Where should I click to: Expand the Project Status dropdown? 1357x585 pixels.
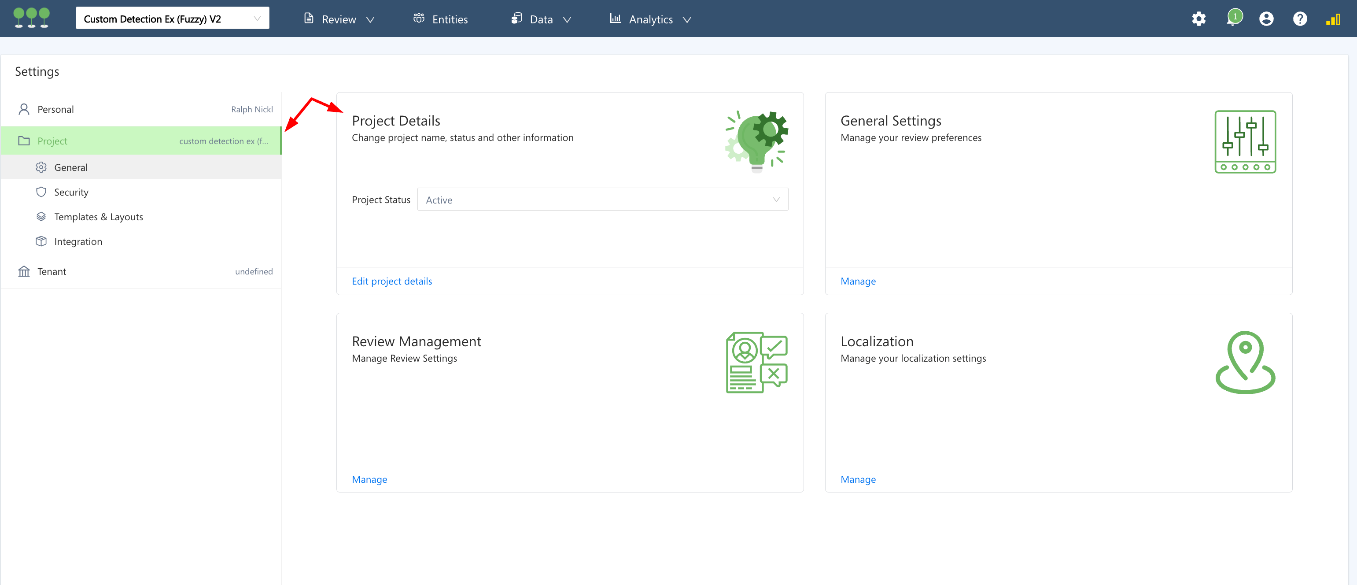pos(602,200)
